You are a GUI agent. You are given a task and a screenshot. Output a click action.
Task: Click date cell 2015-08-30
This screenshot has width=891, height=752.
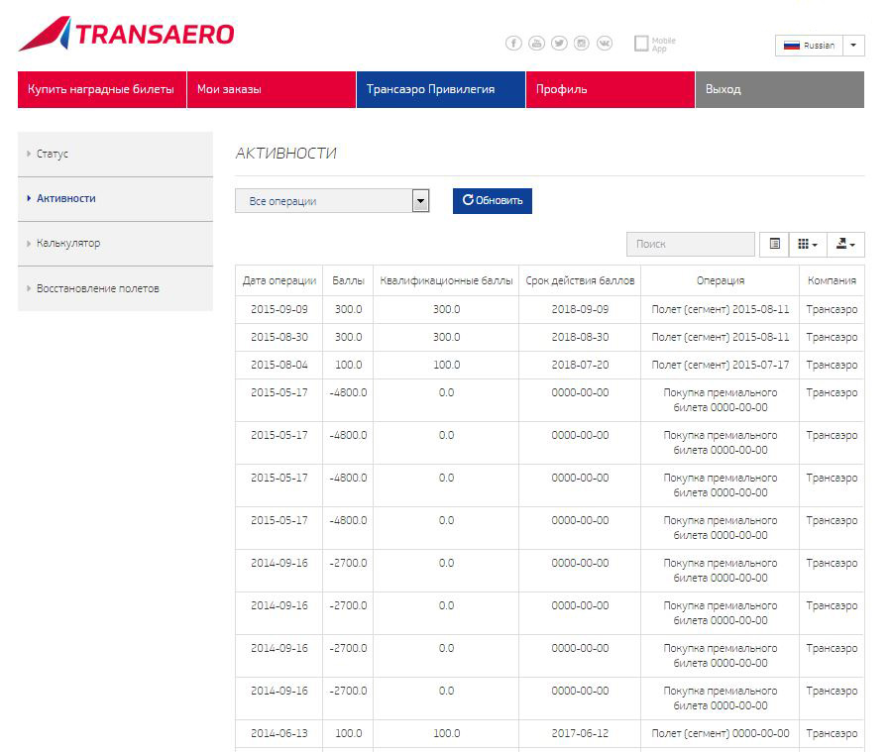(x=279, y=338)
